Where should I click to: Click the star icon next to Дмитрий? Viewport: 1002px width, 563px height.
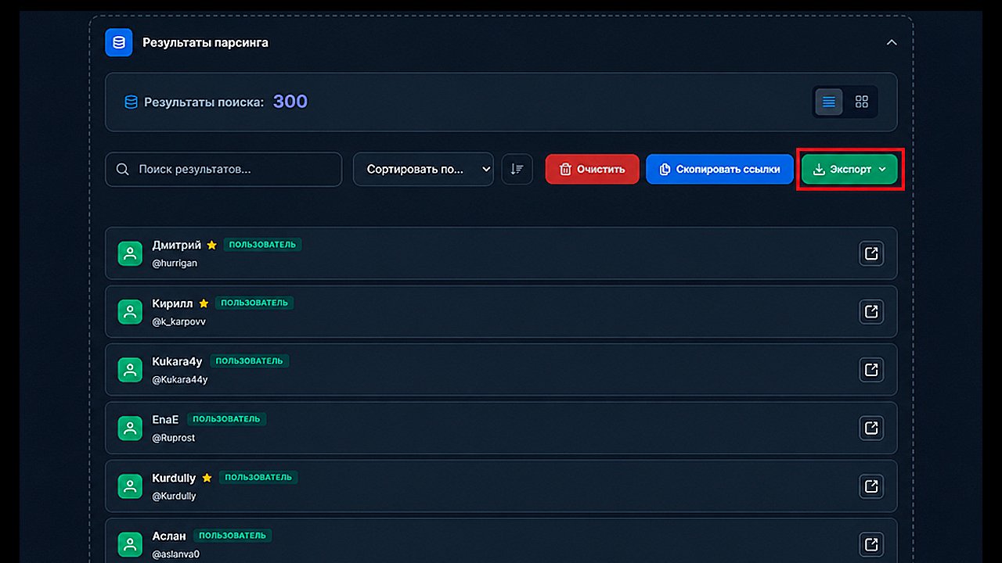[211, 245]
